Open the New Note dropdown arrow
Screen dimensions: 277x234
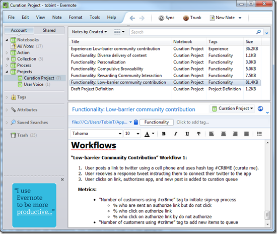pos(240,18)
